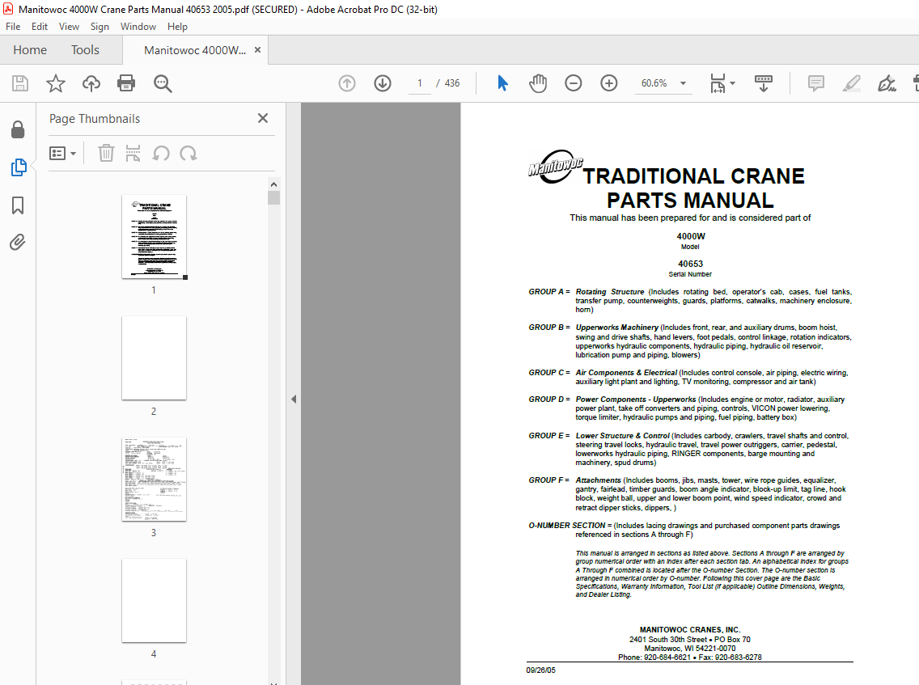Open the File menu
The image size is (919, 685).
[x=13, y=27]
